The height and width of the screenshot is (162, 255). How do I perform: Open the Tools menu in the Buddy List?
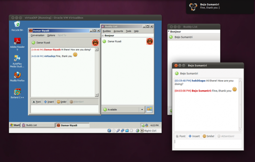coord(128,31)
